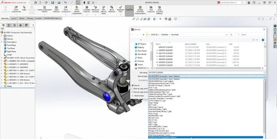Open the DimXpertManager crosshair tab
The image size is (277, 139).
coord(20,25)
